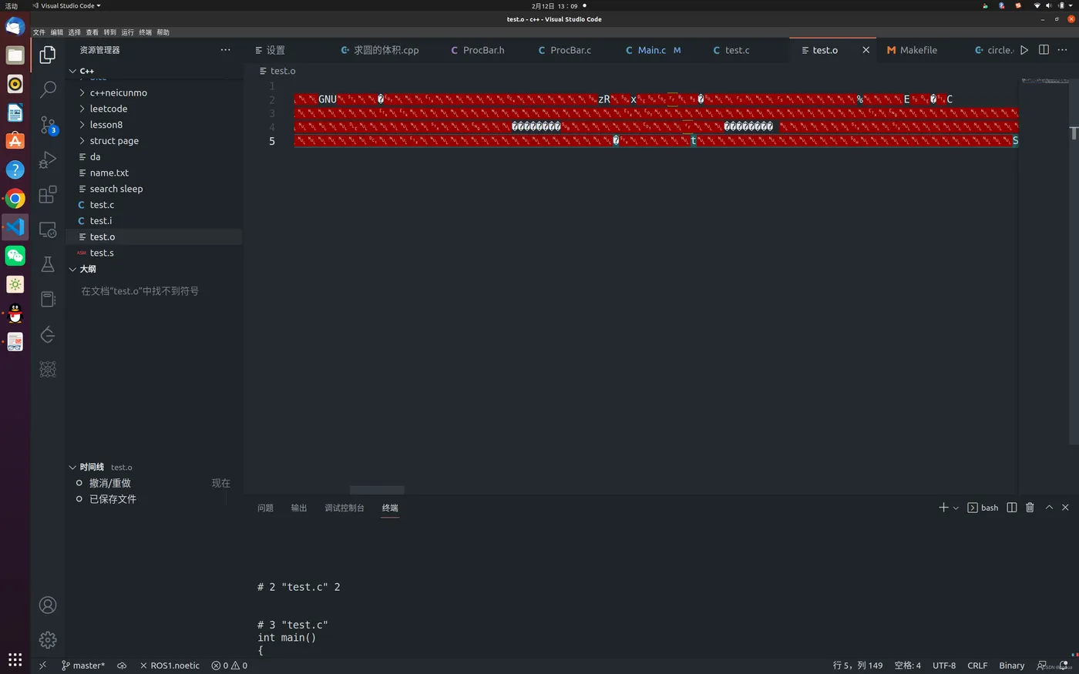Click master* branch in status bar
The height and width of the screenshot is (674, 1079).
tap(83, 666)
